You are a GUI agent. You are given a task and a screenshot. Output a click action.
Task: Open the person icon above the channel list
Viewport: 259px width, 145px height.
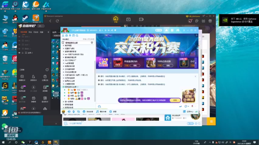point(63,35)
